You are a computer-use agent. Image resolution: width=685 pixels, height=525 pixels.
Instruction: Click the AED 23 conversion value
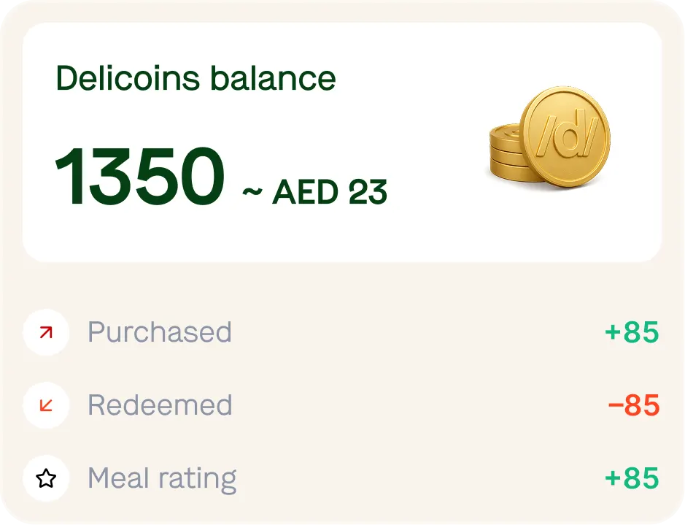pos(330,191)
